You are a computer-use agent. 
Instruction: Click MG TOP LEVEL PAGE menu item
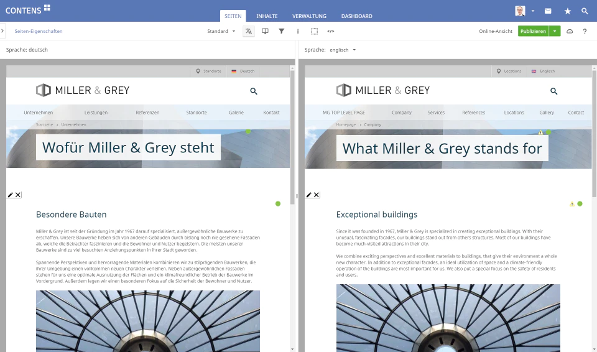(x=344, y=113)
